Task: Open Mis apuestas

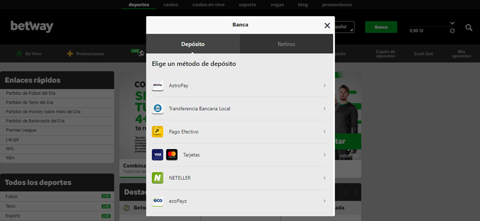Action: pos(461,54)
